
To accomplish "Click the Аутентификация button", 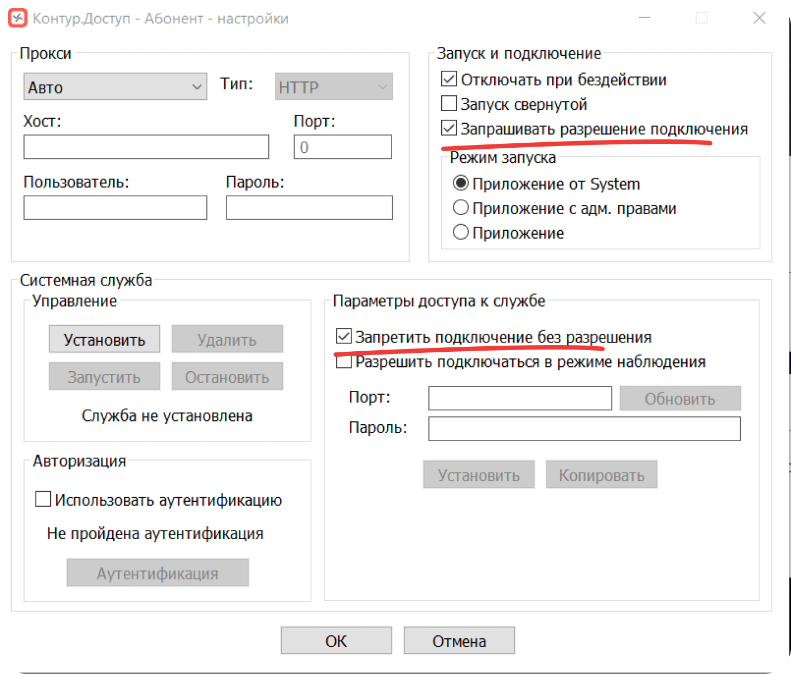I will (x=157, y=573).
